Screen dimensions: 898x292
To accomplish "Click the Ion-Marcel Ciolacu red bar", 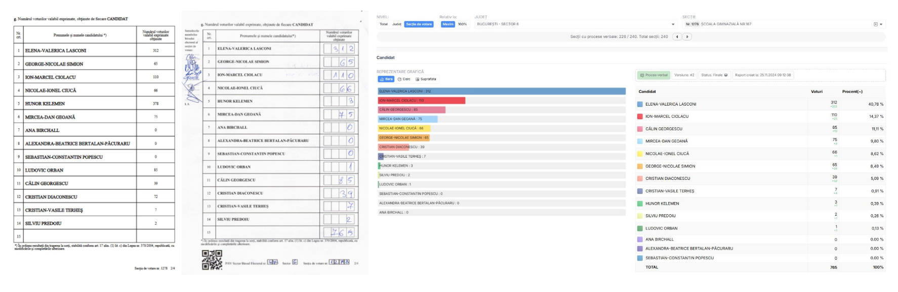I will pos(421,101).
